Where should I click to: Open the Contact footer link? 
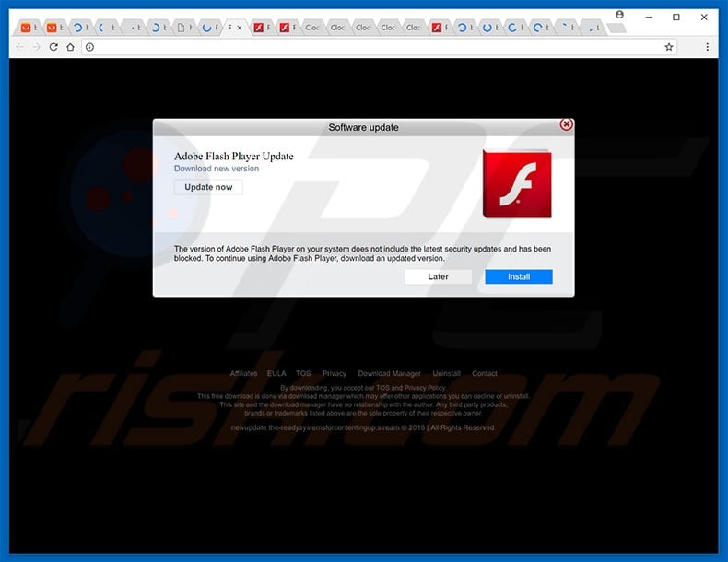pos(484,373)
